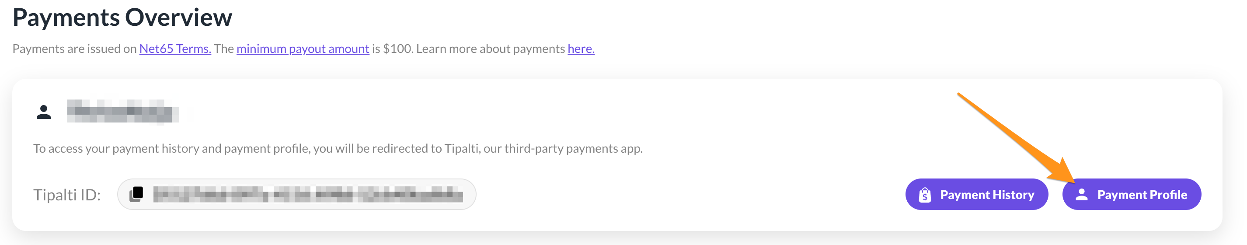Copy the Tipalti ID with the copy icon

click(136, 194)
